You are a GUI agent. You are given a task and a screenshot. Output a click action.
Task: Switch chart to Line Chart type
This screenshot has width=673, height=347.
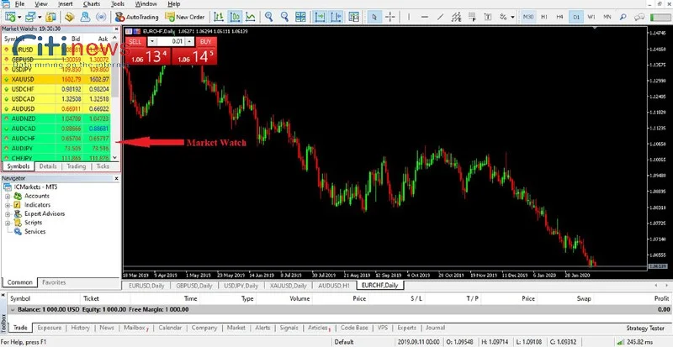pos(251,17)
